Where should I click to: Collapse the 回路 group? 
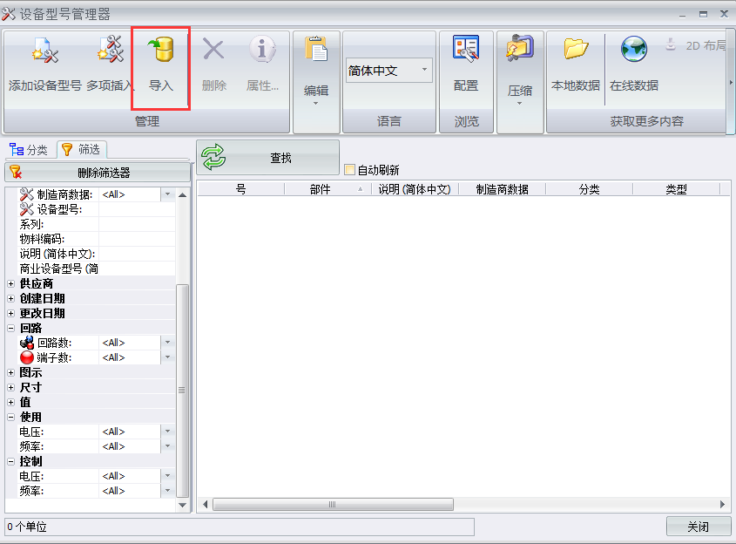point(11,329)
